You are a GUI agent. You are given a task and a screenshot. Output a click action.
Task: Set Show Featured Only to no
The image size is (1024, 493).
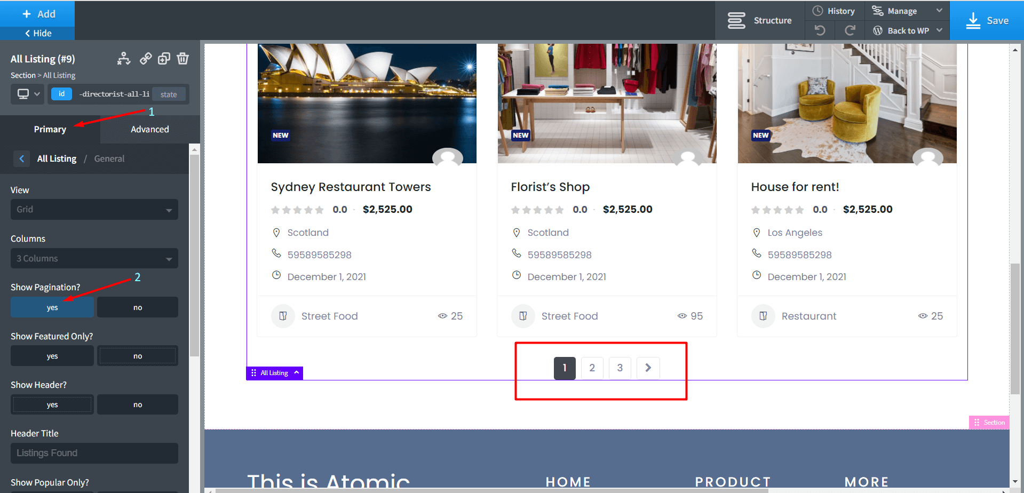(138, 355)
